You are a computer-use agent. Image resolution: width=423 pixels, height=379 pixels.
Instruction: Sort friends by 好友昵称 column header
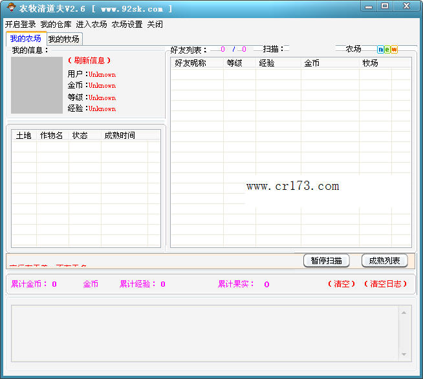pyautogui.click(x=197, y=63)
